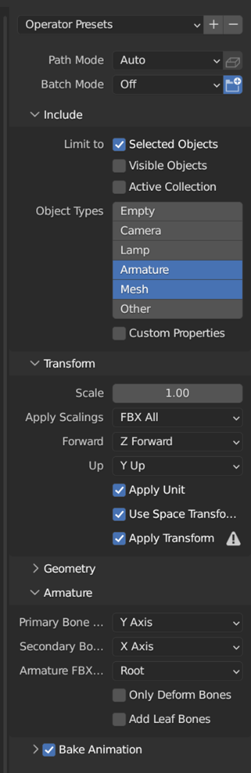The width and height of the screenshot is (251, 773).
Task: Open Apply Scalings FBX All dropdown
Action: pos(178,418)
